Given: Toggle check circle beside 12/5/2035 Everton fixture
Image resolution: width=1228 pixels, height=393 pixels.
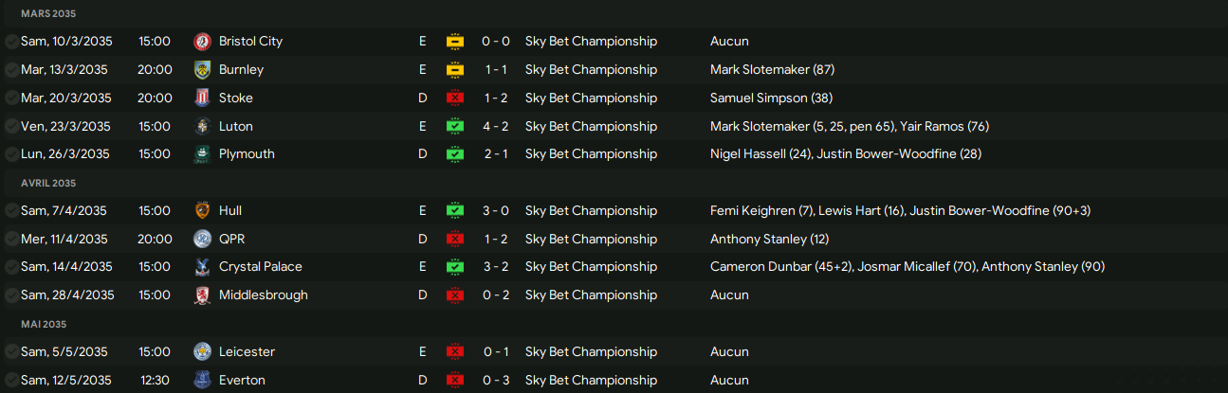Looking at the screenshot, I should 11,381.
